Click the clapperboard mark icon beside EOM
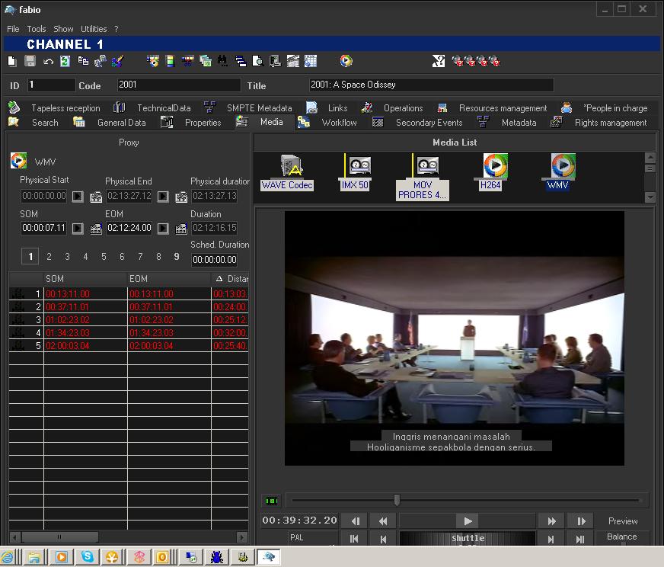 (181, 228)
